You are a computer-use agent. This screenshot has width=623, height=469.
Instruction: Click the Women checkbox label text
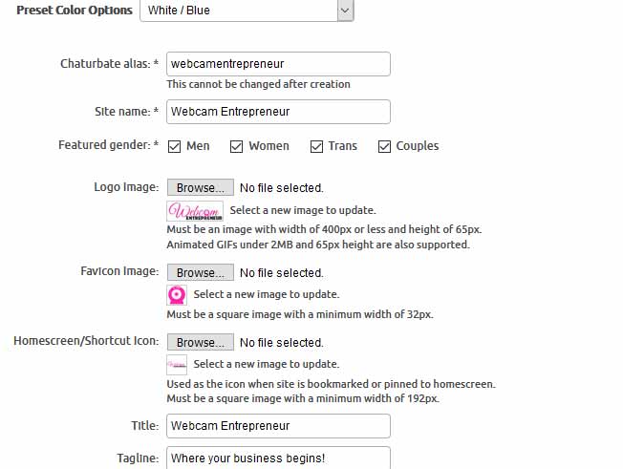(x=269, y=146)
